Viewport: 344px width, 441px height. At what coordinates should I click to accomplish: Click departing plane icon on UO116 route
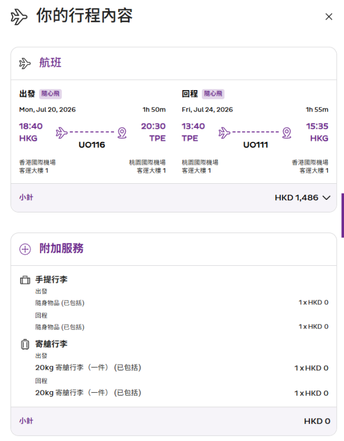tap(61, 133)
